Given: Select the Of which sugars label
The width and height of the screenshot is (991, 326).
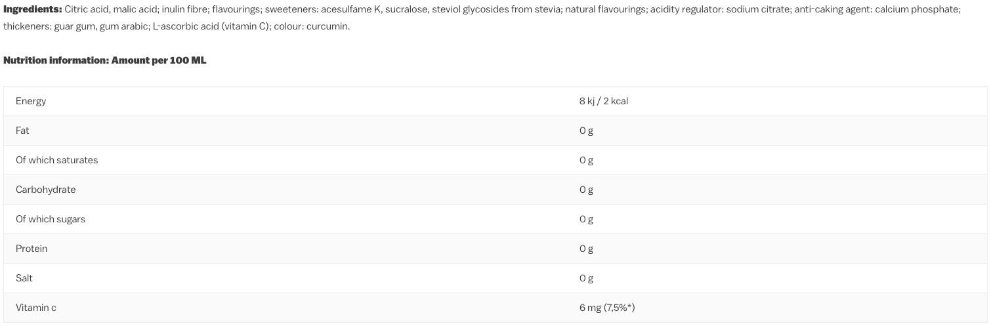Looking at the screenshot, I should point(51,219).
